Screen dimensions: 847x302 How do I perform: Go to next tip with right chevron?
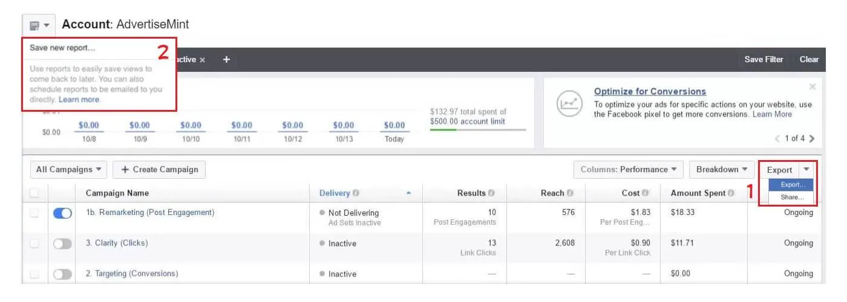[x=811, y=138]
